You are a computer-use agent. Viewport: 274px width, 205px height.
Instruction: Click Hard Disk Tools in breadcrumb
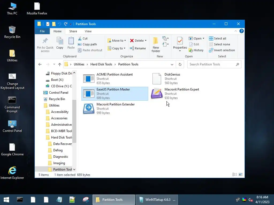[x=101, y=64]
